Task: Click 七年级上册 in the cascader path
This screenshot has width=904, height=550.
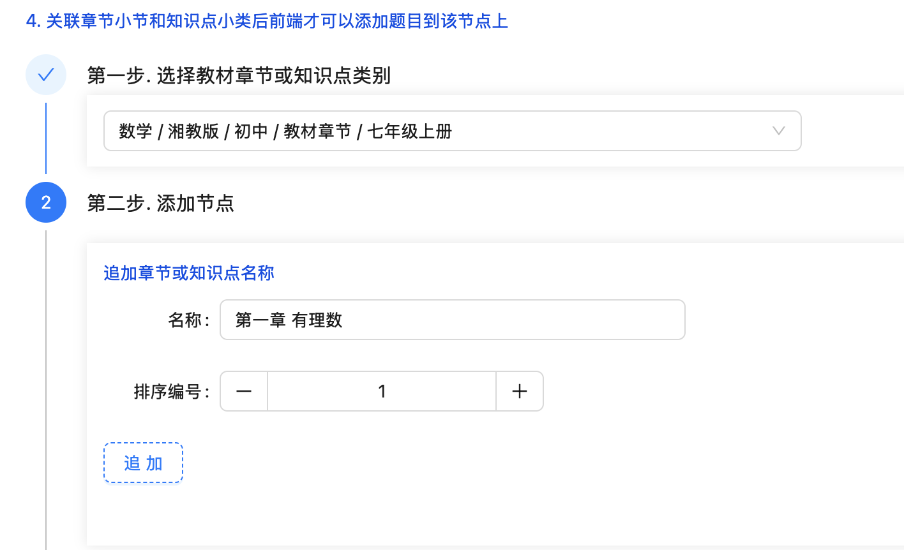Action: [x=410, y=131]
